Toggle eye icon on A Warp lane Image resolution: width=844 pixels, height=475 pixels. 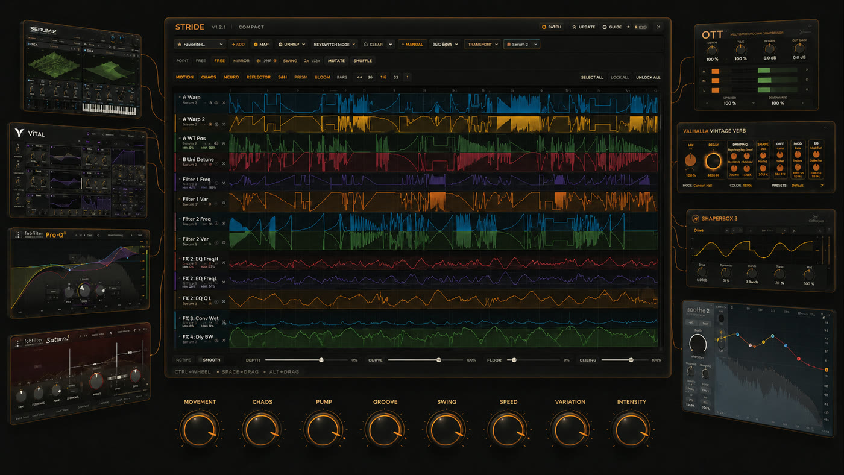click(x=216, y=103)
